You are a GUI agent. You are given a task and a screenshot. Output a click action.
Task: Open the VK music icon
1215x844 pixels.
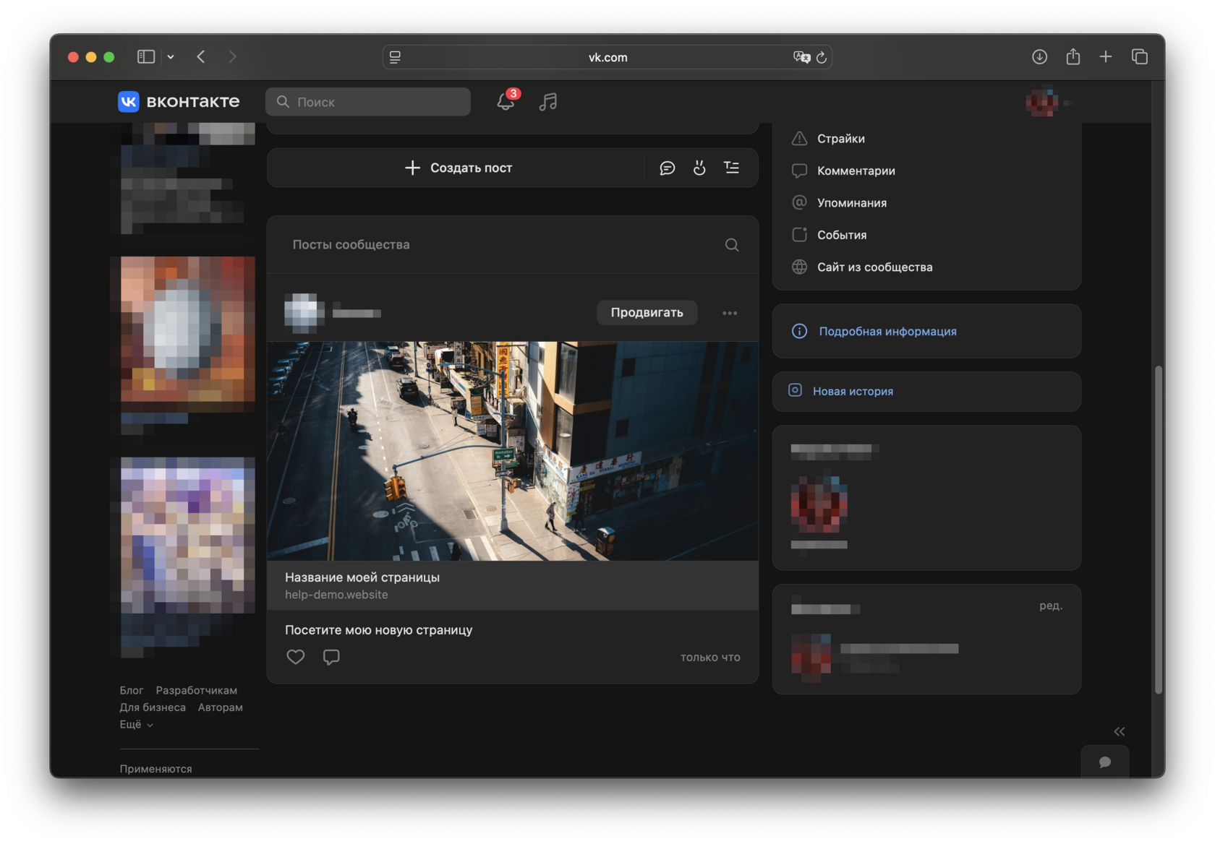(x=548, y=102)
